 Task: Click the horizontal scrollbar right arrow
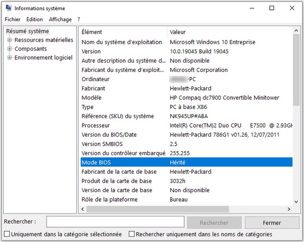coord(290,209)
